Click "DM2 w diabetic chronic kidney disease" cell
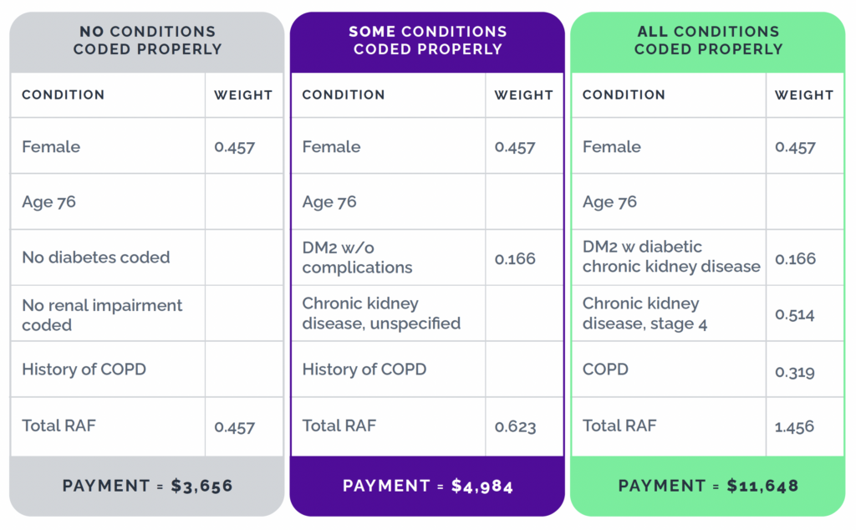Screen dimensions: 856x530 coord(671,257)
